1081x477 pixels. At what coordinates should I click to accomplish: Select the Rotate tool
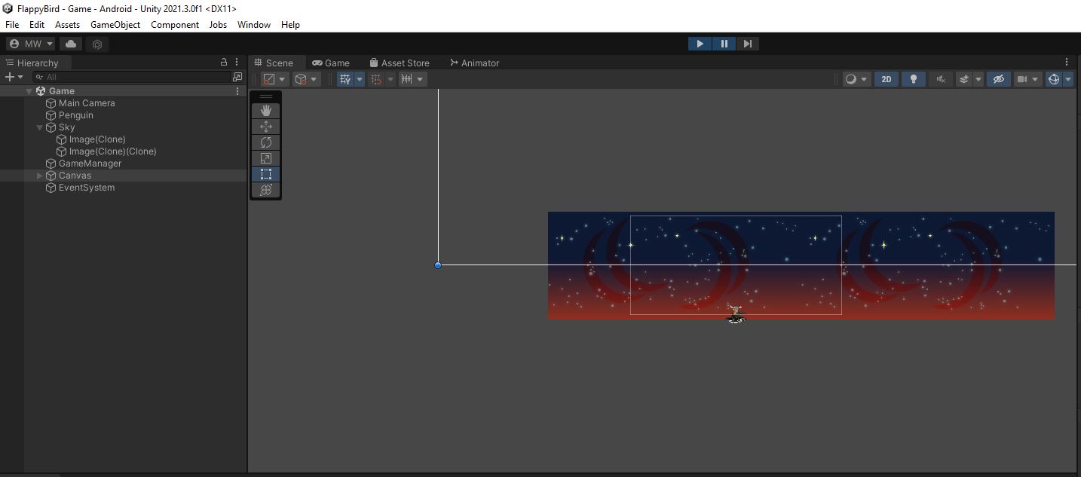pyautogui.click(x=265, y=142)
